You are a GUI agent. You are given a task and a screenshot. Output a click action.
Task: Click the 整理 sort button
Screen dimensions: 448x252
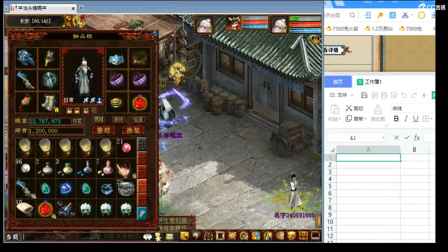coord(103,131)
